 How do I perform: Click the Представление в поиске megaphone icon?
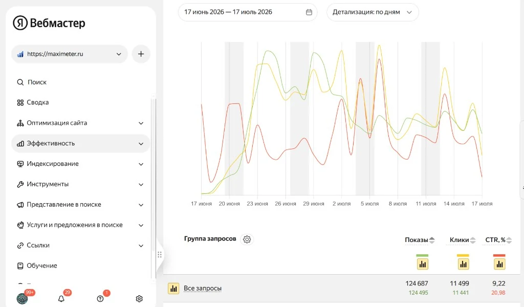click(20, 205)
